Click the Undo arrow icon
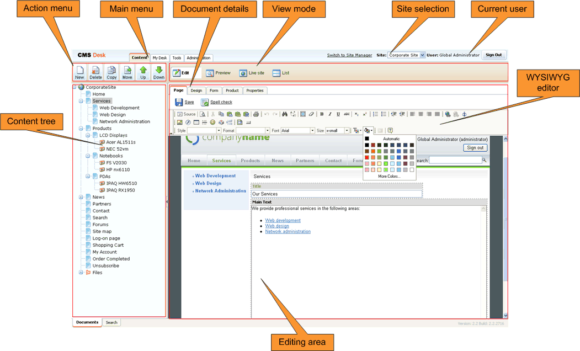Image resolution: width=580 pixels, height=351 pixels. point(267,114)
